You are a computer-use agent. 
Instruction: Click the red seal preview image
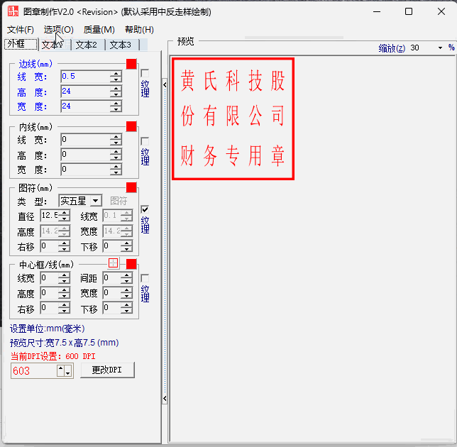point(233,118)
